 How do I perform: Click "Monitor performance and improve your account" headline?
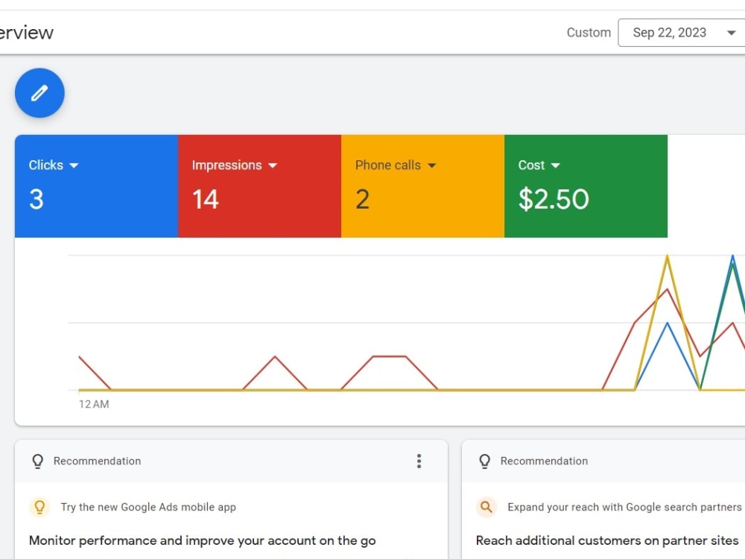coord(203,540)
